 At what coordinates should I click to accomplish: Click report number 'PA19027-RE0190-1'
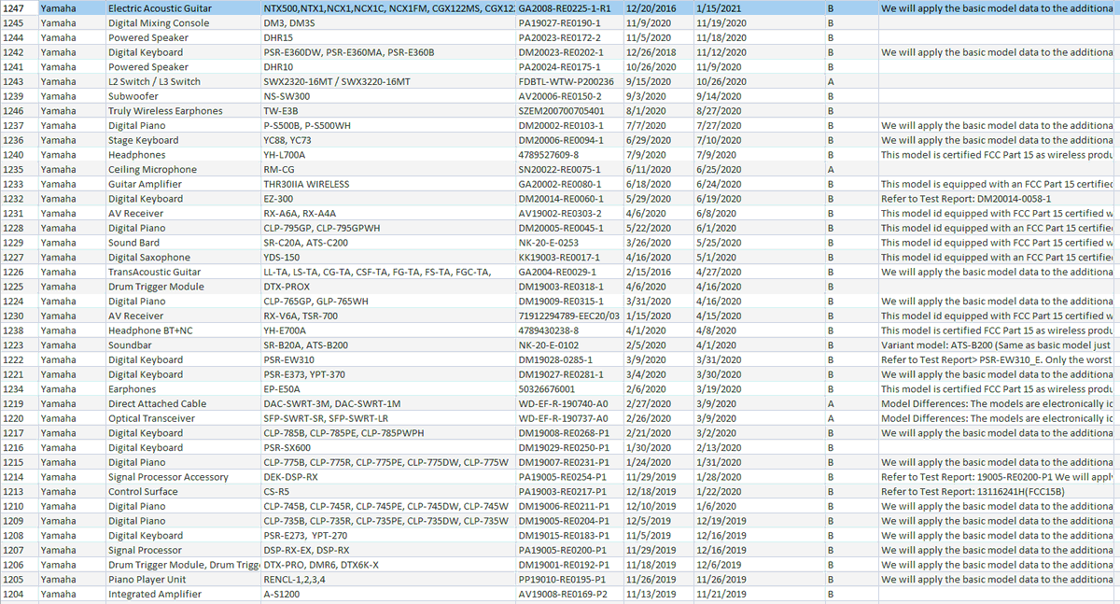tap(569, 22)
